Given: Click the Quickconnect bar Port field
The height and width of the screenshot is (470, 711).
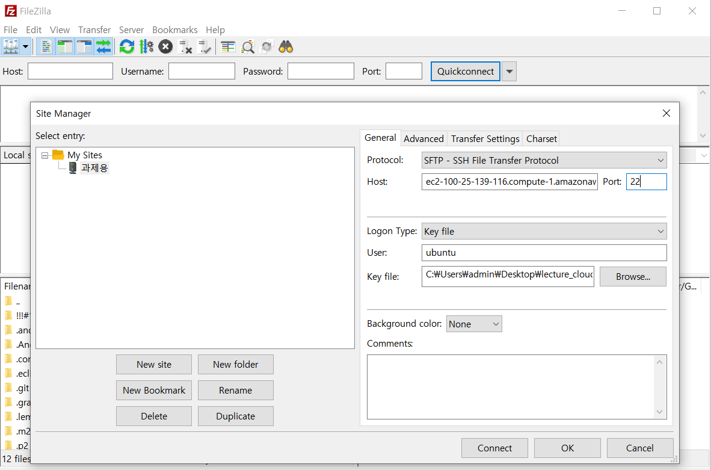Looking at the screenshot, I should [x=404, y=71].
